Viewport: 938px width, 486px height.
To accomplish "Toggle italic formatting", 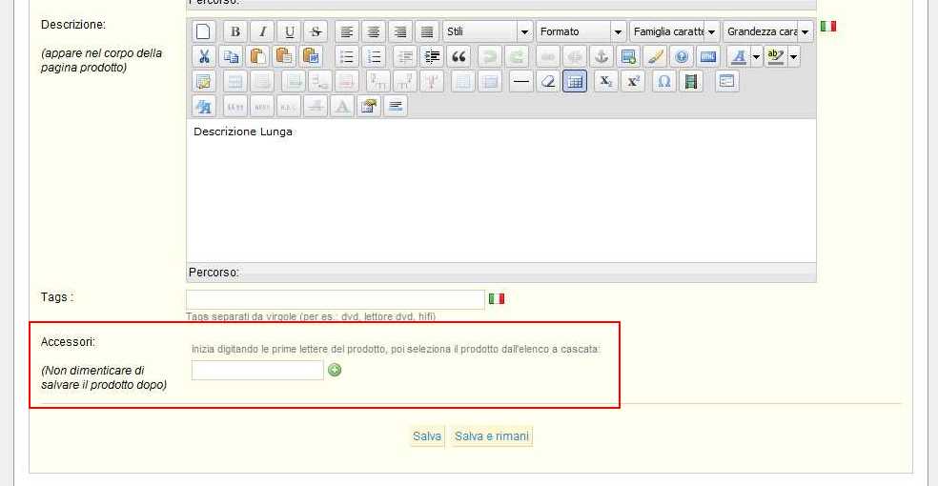I will (262, 31).
